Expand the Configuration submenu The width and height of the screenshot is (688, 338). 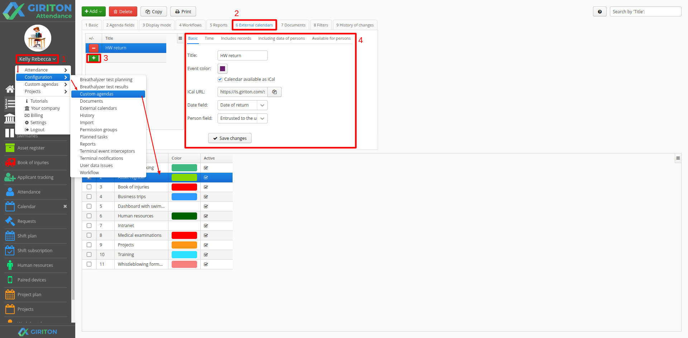click(42, 77)
